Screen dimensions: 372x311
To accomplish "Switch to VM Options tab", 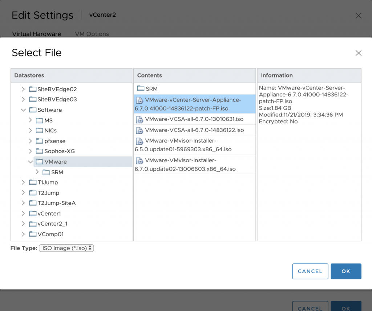I will (92, 34).
